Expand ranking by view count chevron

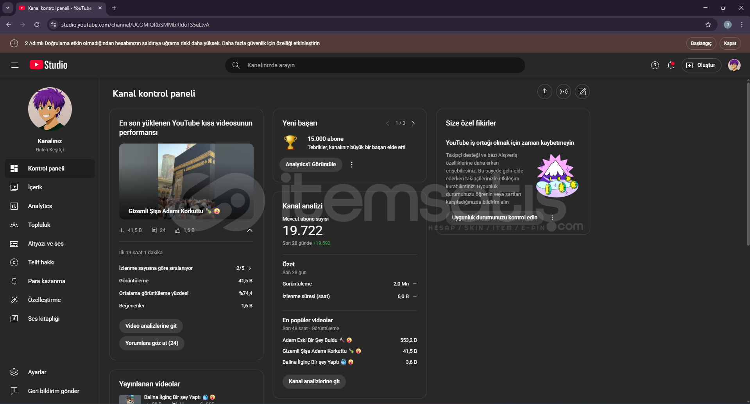point(250,268)
